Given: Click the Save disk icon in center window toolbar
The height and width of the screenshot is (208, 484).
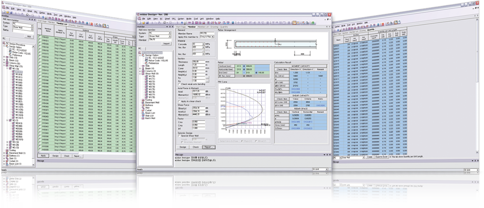Looking at the screenshot, I should tap(147, 23).
